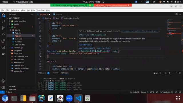Screen dimensions: 183x103
Task: Open terminal panel more actions ellipsis
Action: pyautogui.click(x=173, y=73)
